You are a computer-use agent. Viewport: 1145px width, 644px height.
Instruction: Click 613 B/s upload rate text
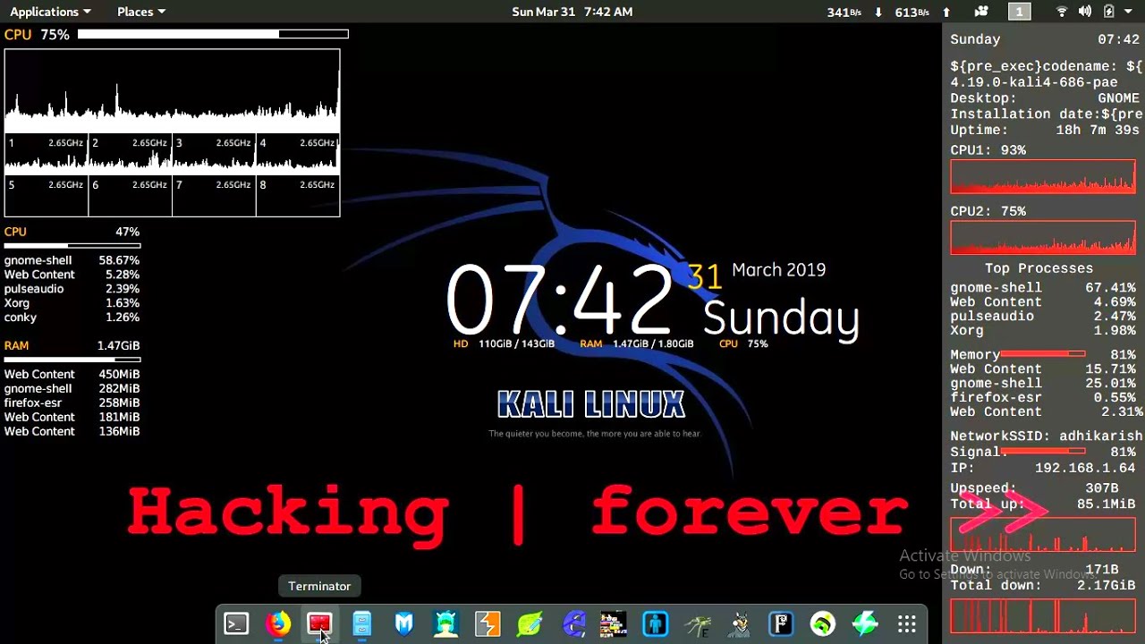912,12
